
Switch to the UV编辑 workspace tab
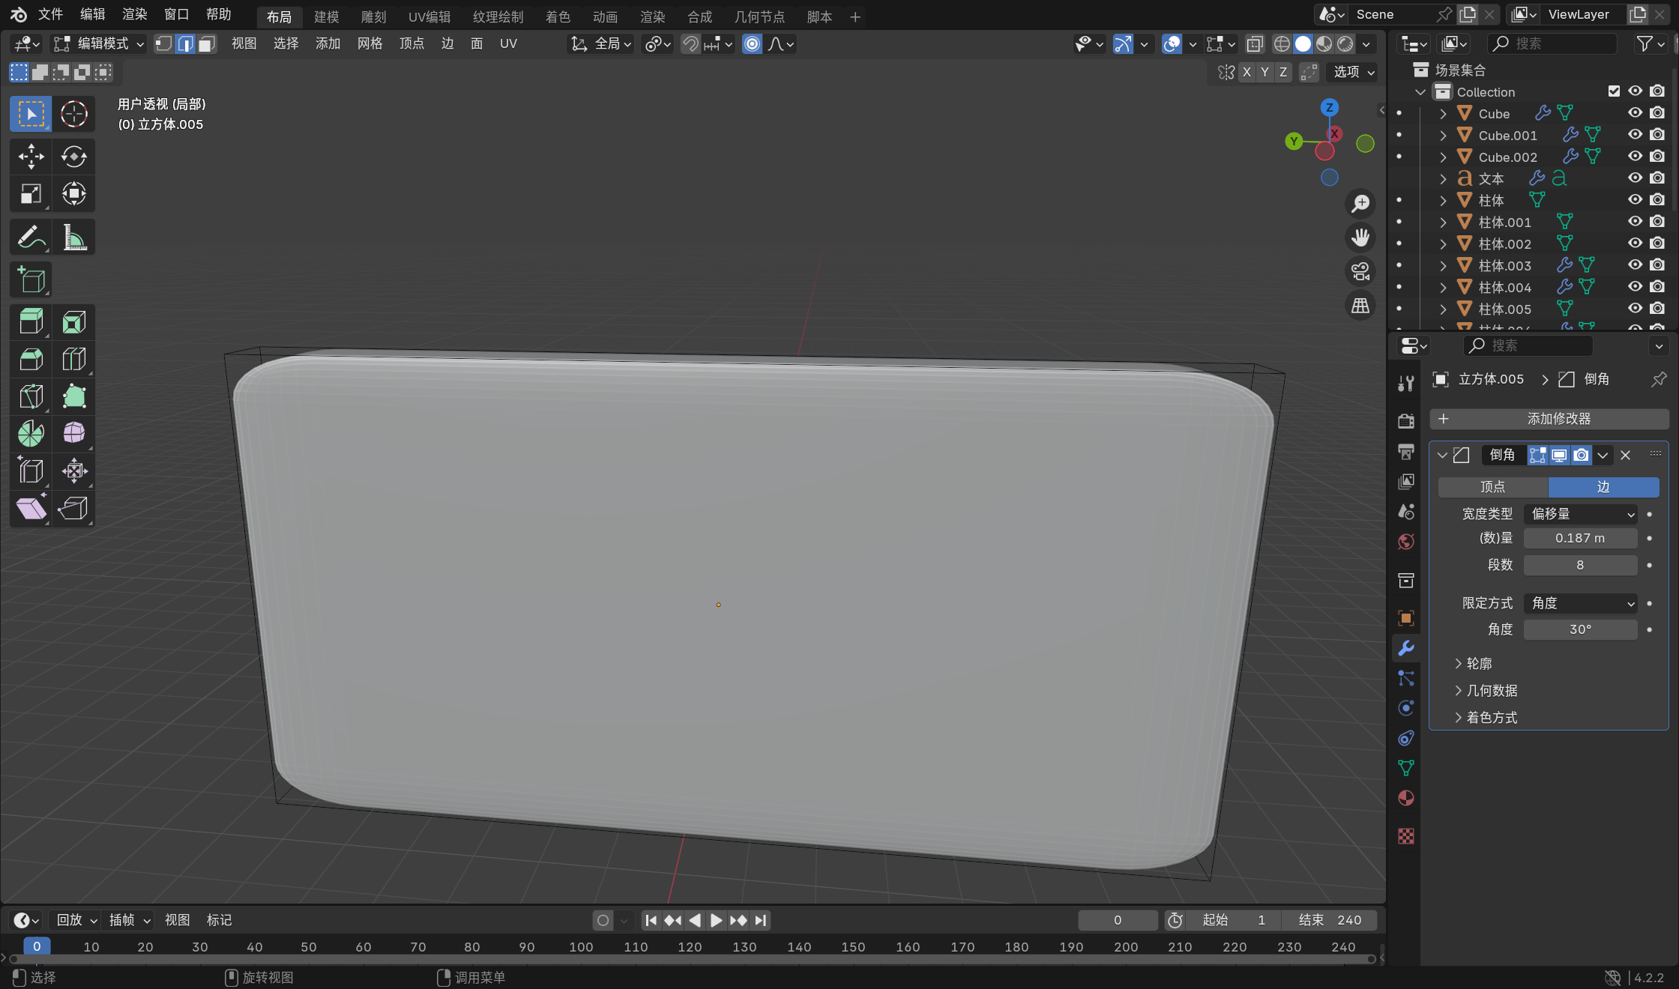point(429,16)
